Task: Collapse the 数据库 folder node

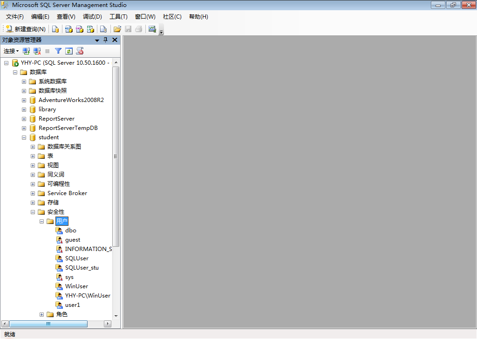Action: pos(15,72)
